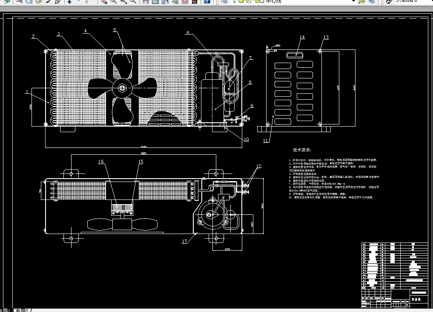Open the Zoom Window flyout arrow

pos(126,3)
